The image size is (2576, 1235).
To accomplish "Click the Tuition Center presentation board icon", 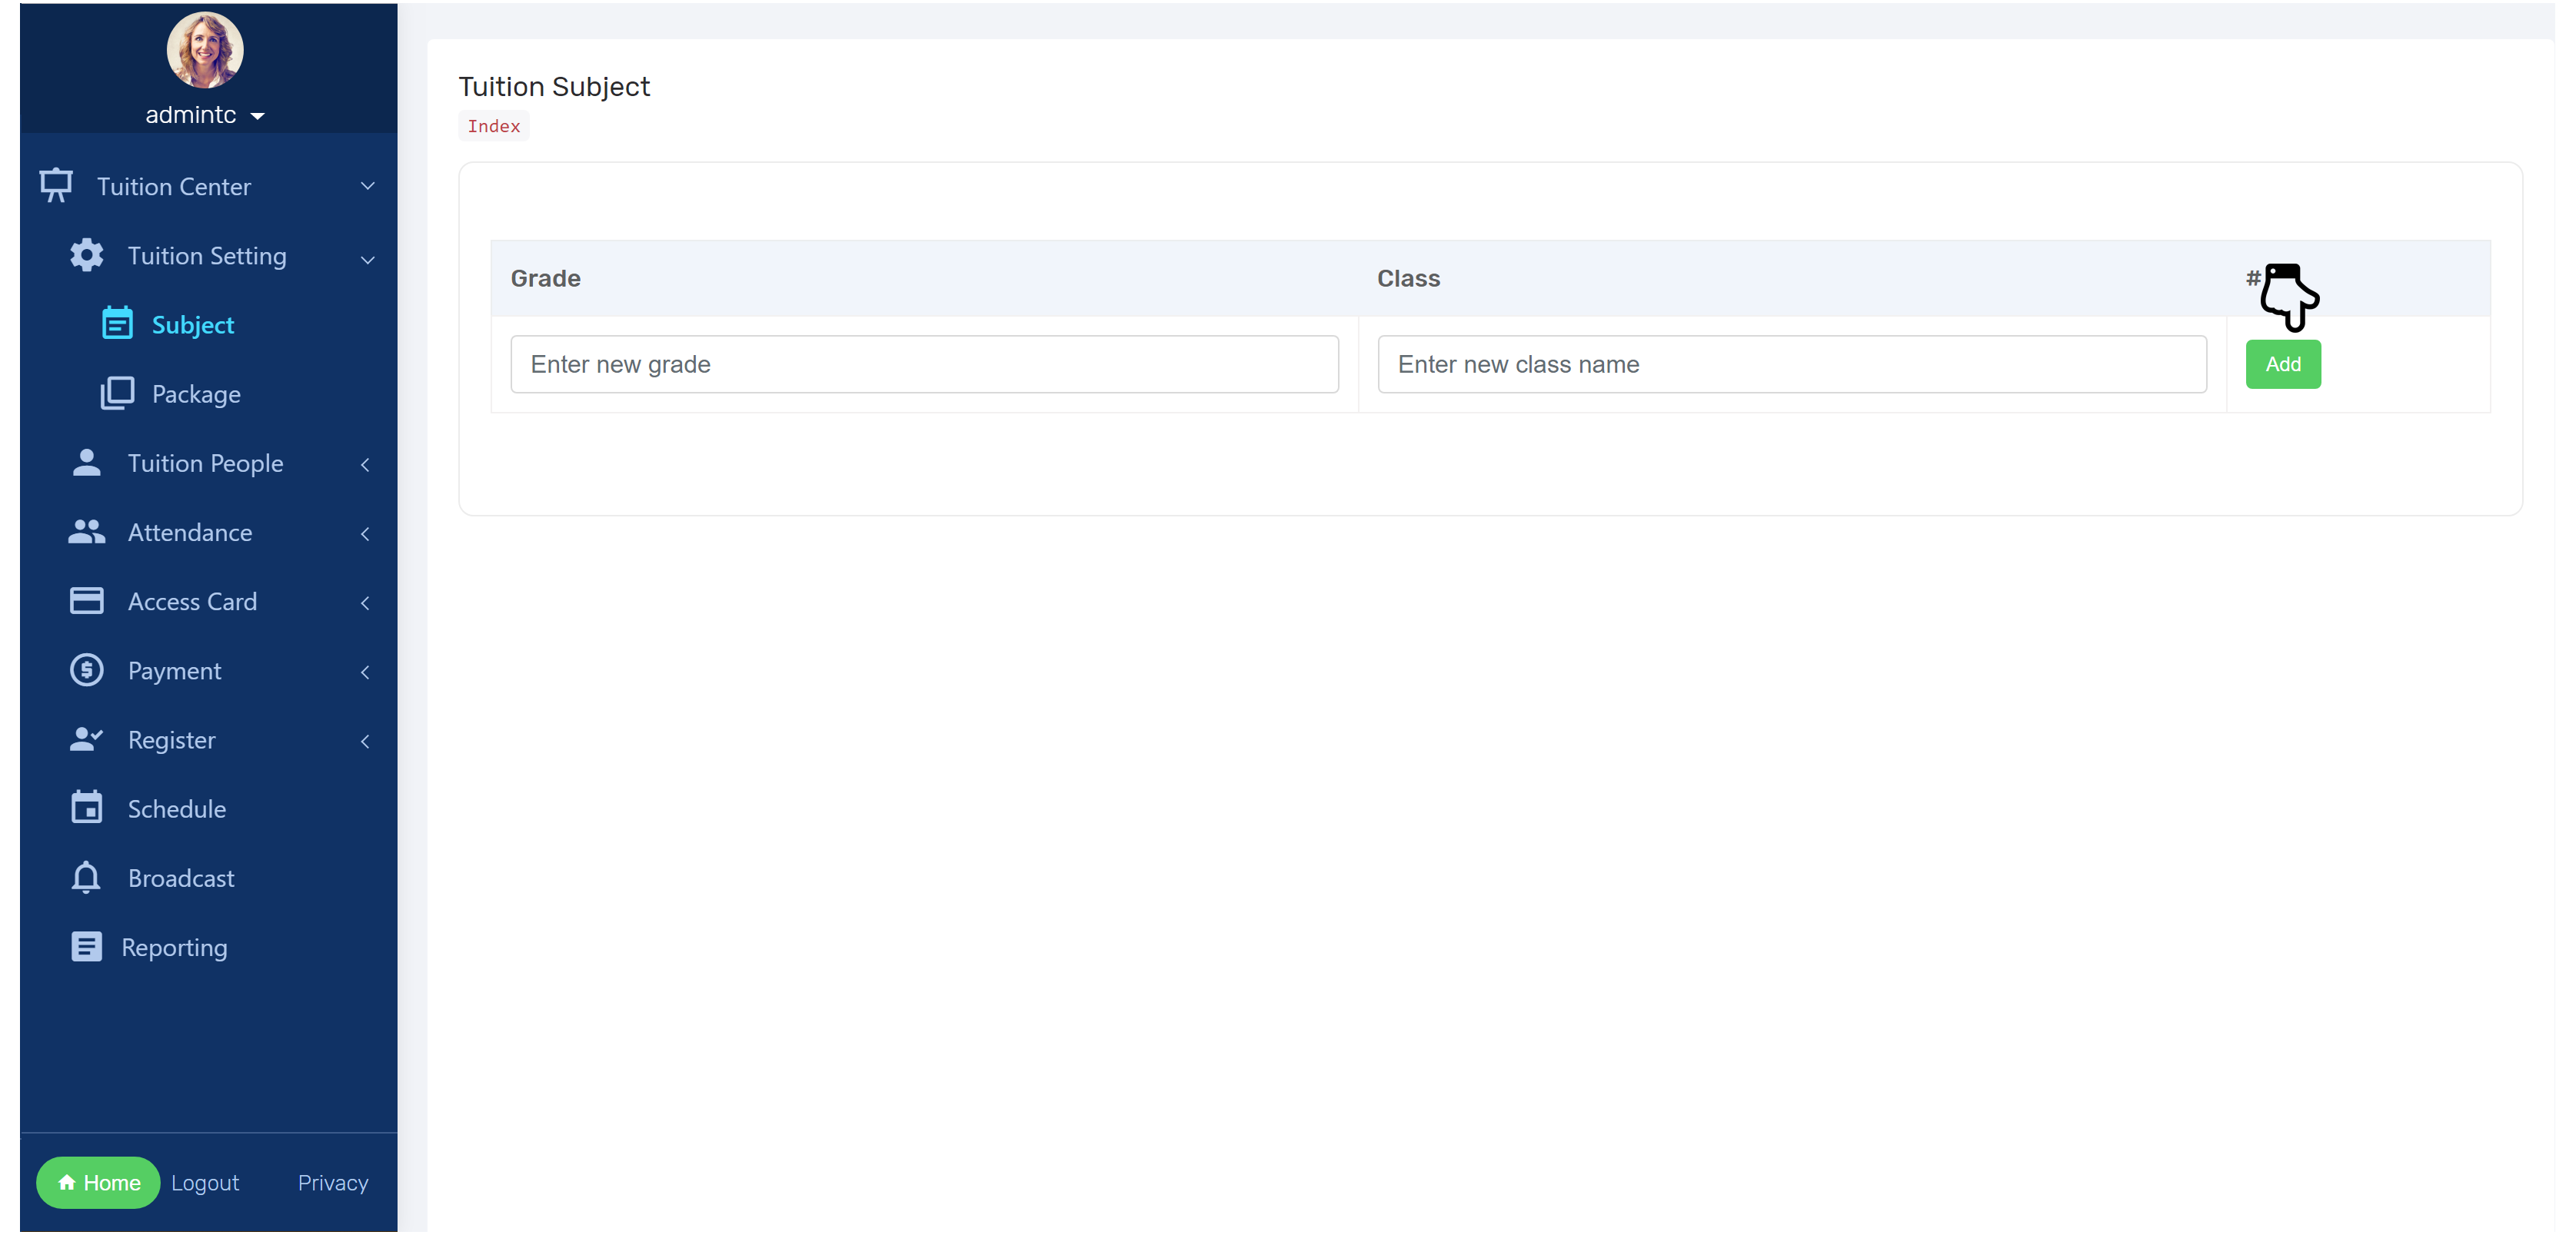I will [56, 186].
